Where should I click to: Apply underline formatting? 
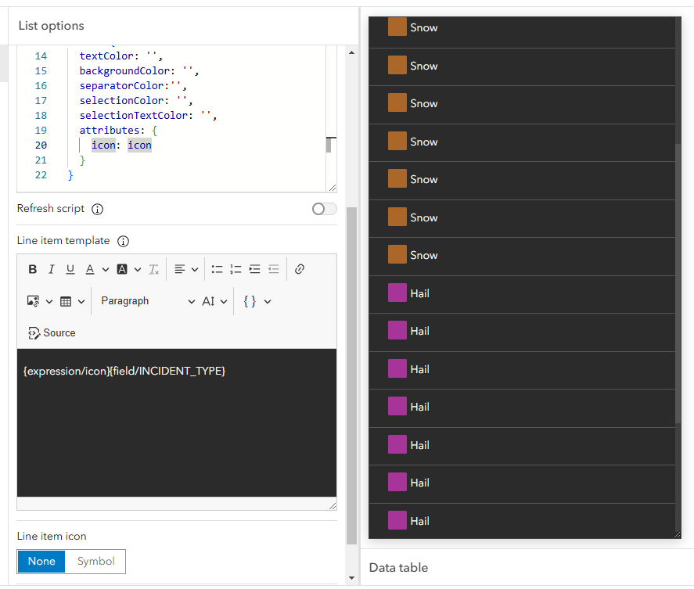point(70,268)
